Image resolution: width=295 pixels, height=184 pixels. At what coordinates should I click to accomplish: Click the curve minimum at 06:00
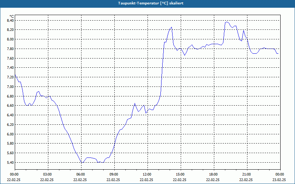point(81,162)
